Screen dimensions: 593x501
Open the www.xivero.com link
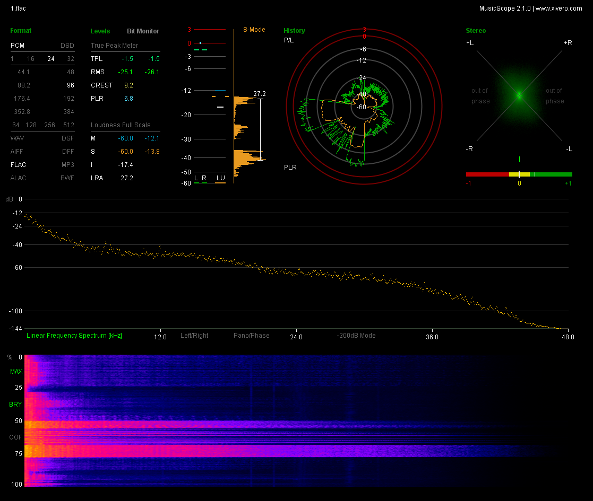point(558,8)
